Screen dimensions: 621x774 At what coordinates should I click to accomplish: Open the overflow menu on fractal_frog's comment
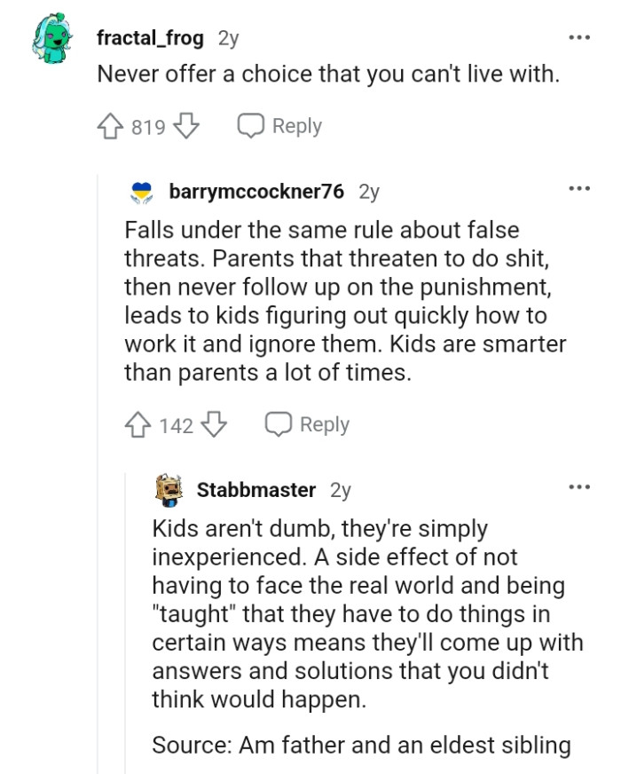579,36
